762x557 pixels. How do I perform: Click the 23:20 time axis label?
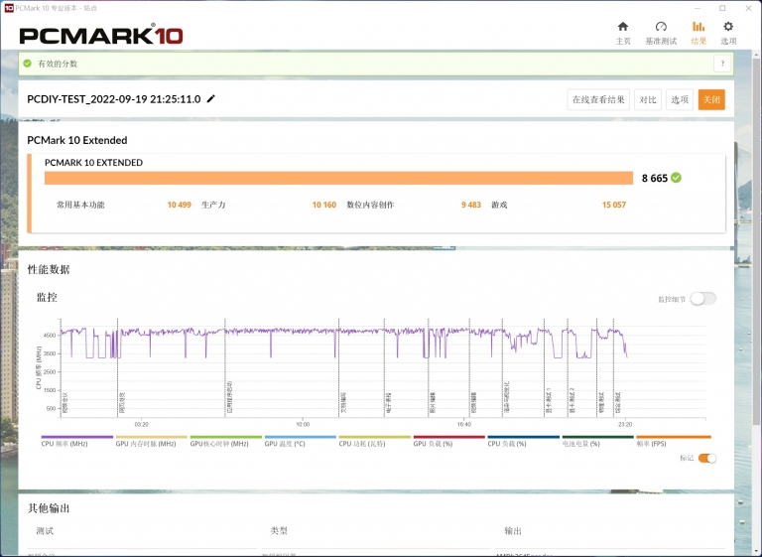click(x=625, y=424)
